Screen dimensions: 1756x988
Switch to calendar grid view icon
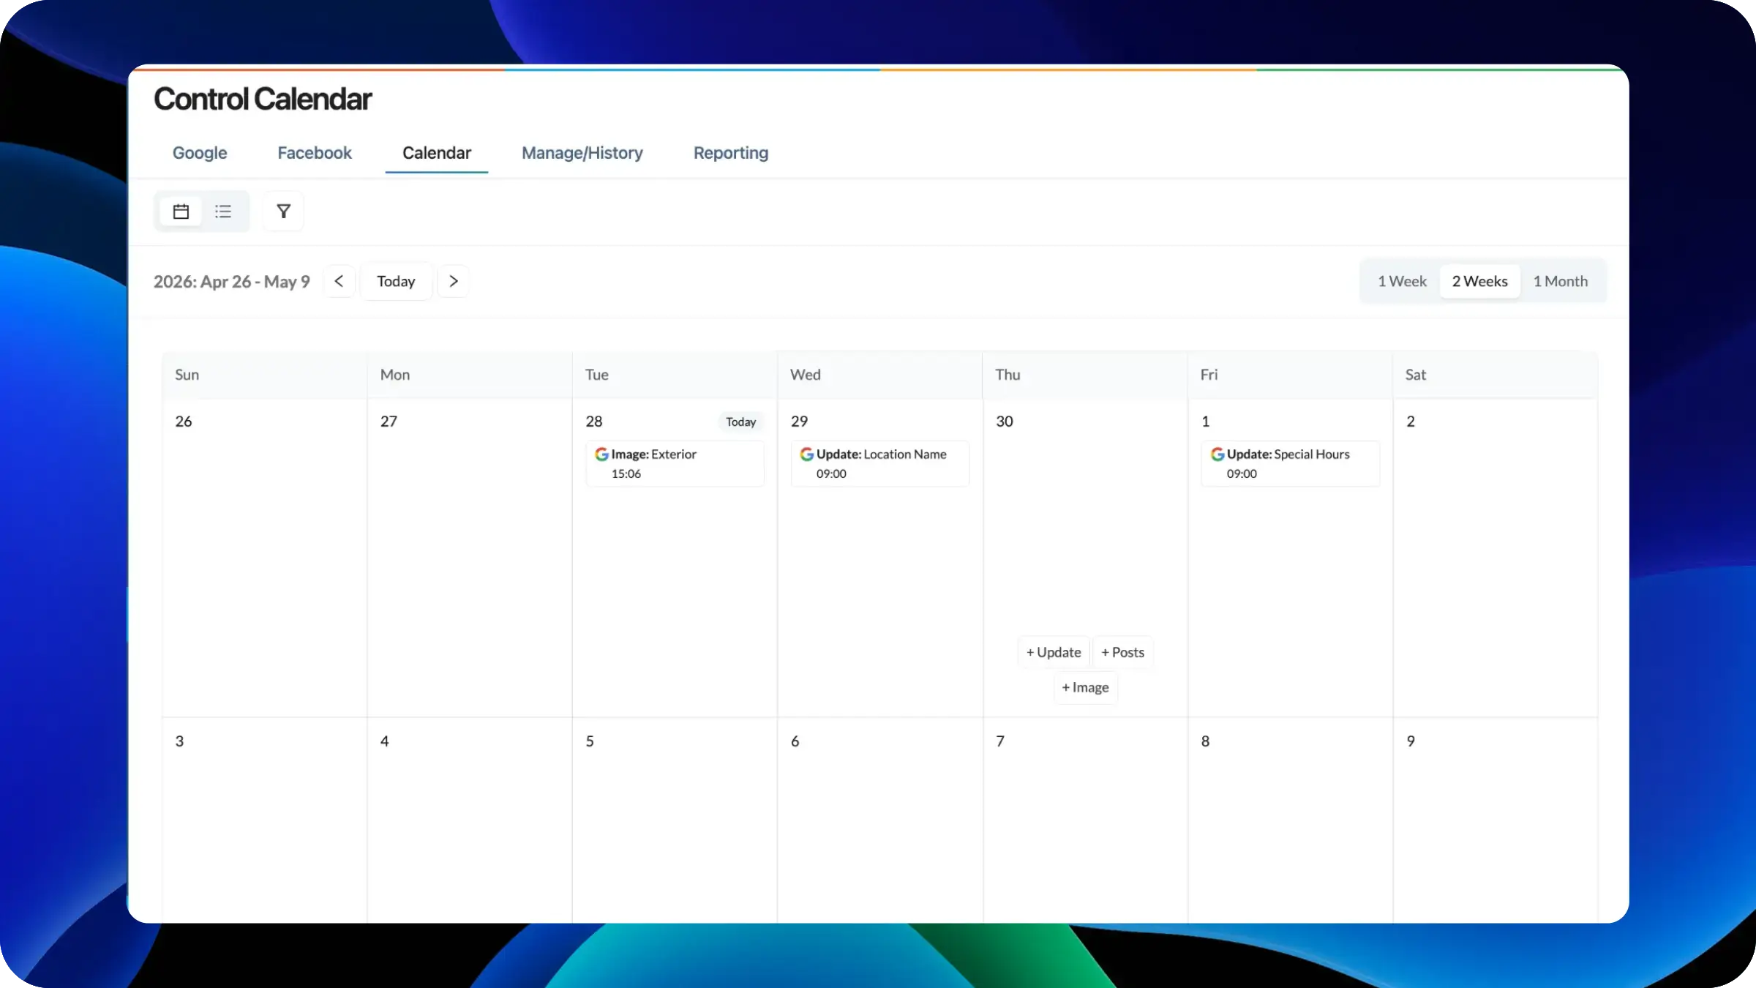pos(181,212)
